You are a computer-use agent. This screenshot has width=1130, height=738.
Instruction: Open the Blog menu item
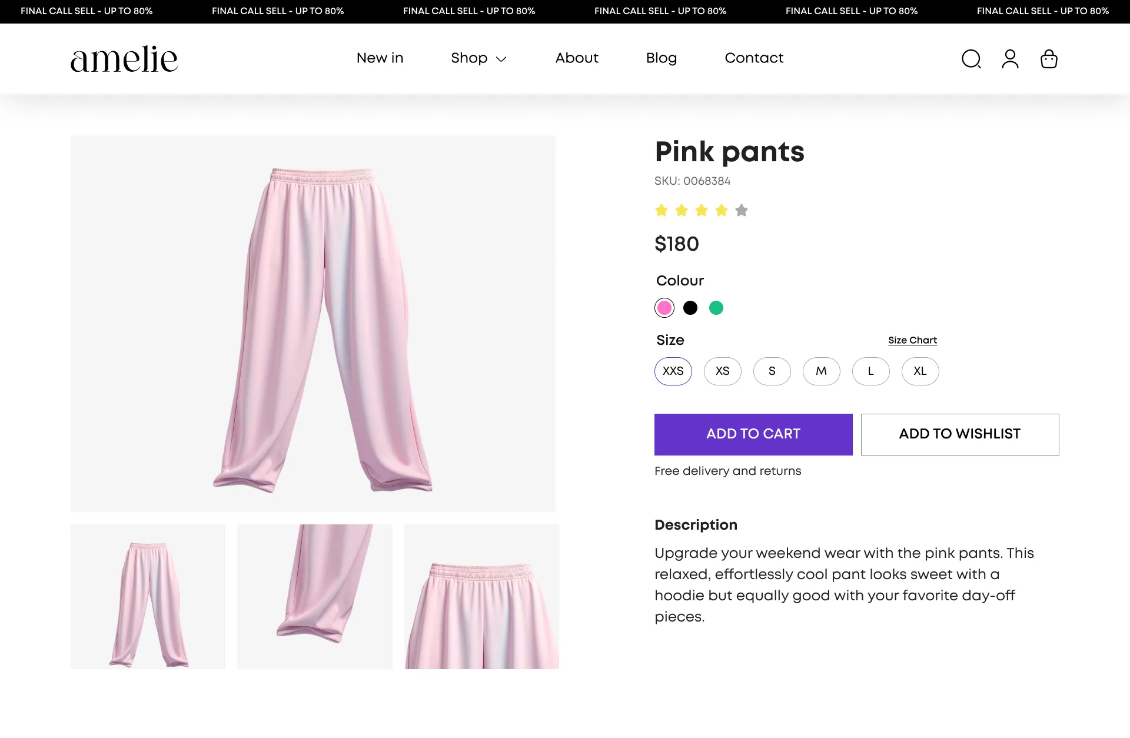coord(662,58)
